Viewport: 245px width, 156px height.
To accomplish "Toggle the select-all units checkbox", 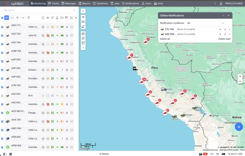I will [x=2, y=18].
